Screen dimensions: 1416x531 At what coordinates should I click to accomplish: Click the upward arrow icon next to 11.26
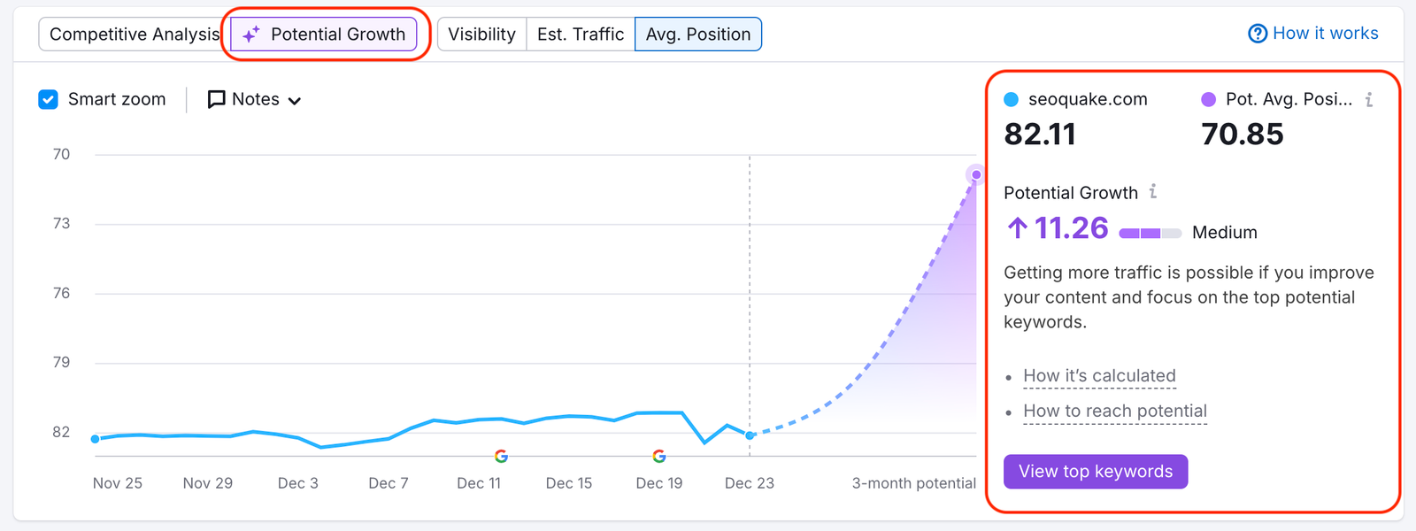[1016, 228]
